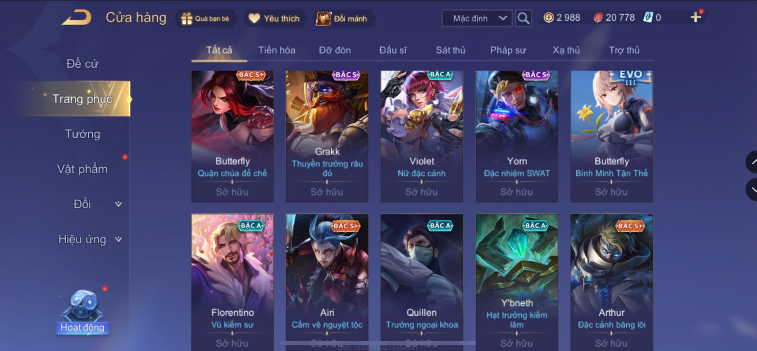
Task: Open the Mặc định sort dropdown
Action: pos(477,18)
